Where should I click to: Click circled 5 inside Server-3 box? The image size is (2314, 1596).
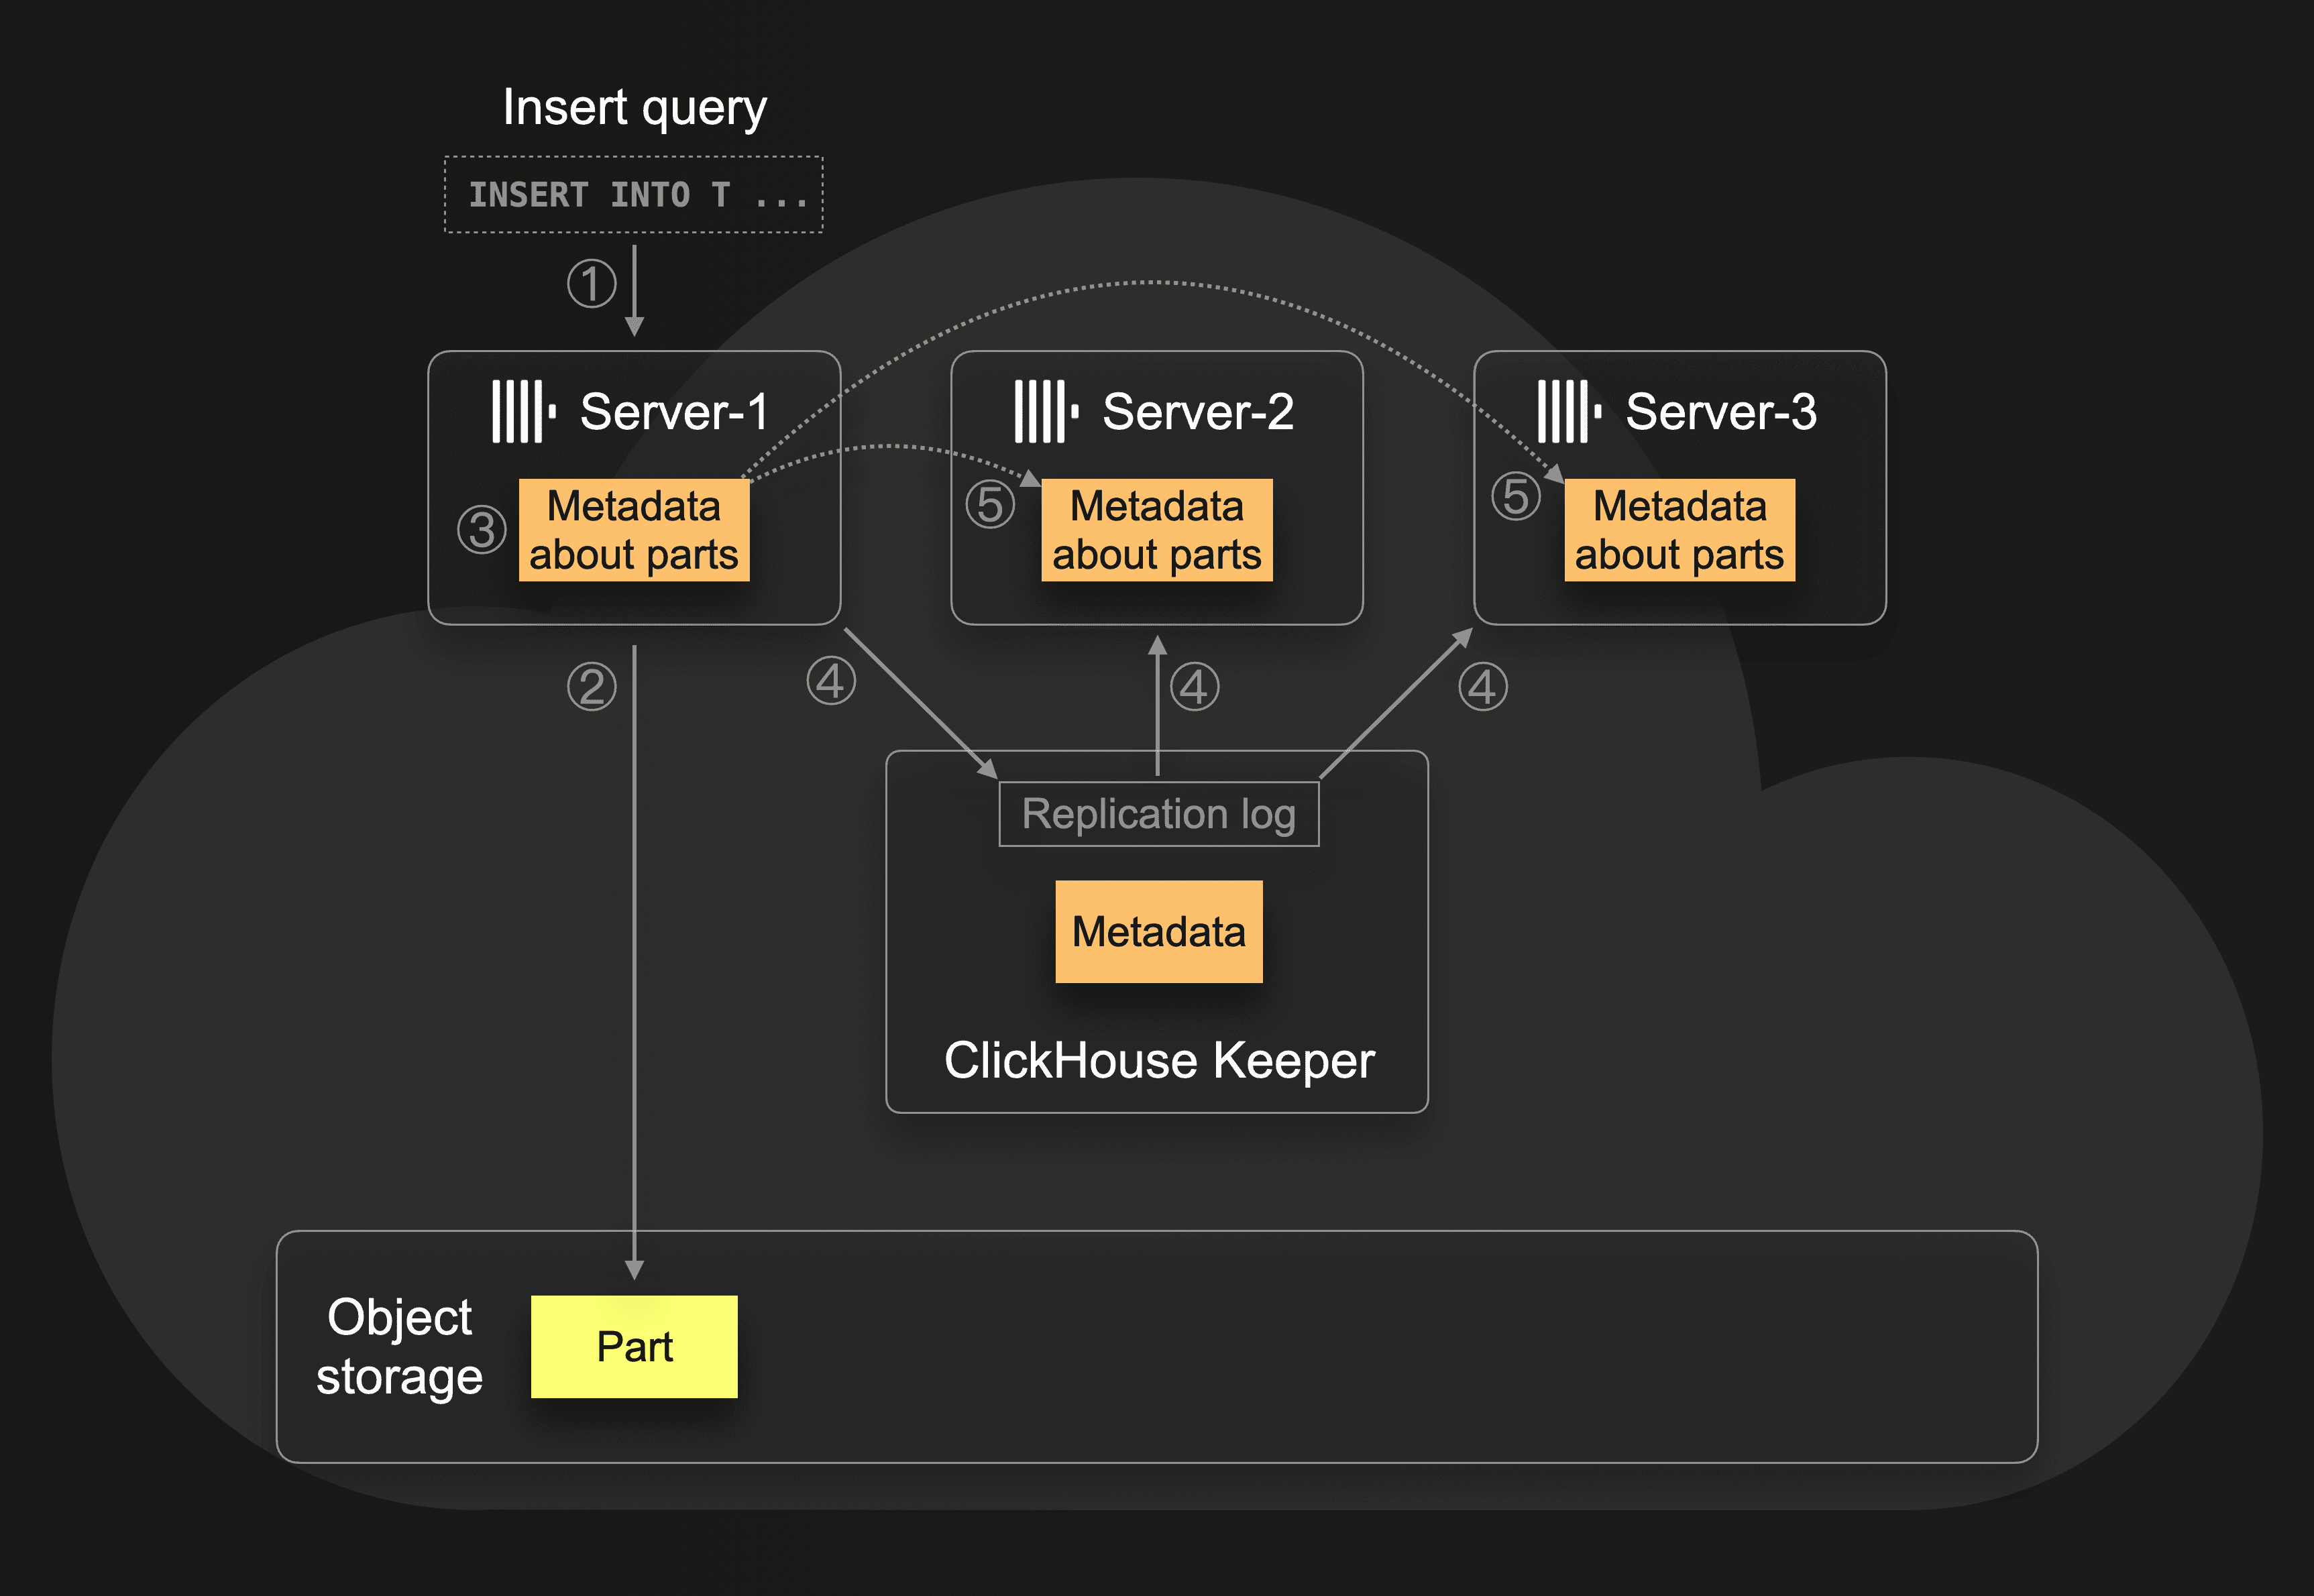pos(1515,496)
